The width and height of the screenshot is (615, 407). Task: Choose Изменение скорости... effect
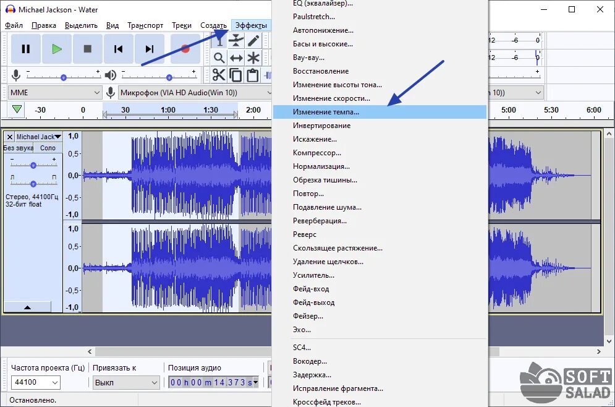380,98
